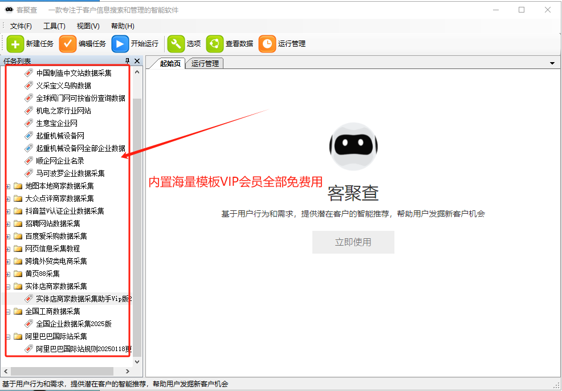Click task list scroll up arrow
This screenshot has height=391, width=562.
pyautogui.click(x=137, y=72)
